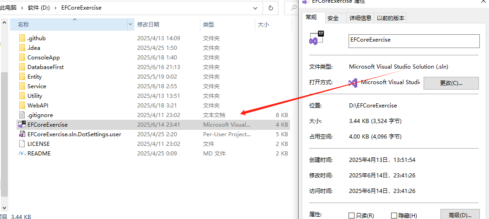Click the 'D:\EFCoreExercise' location text
Screen dimensions: 489x219
click(373, 105)
